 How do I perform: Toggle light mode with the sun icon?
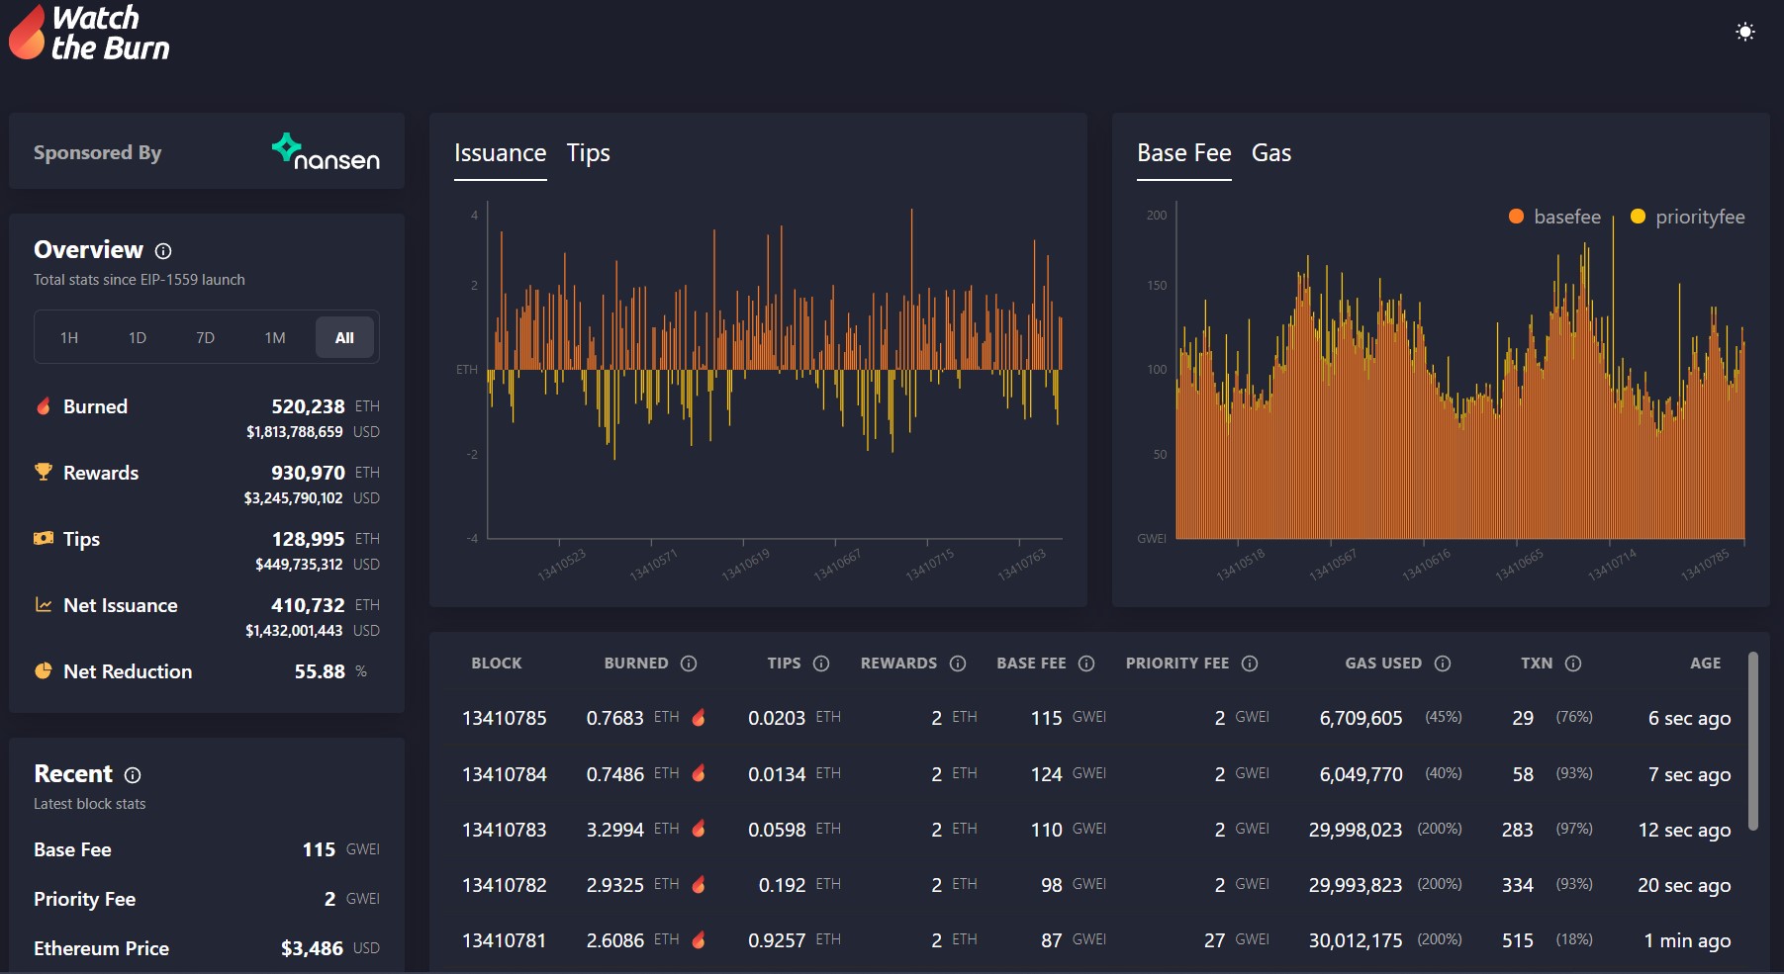[x=1745, y=32]
